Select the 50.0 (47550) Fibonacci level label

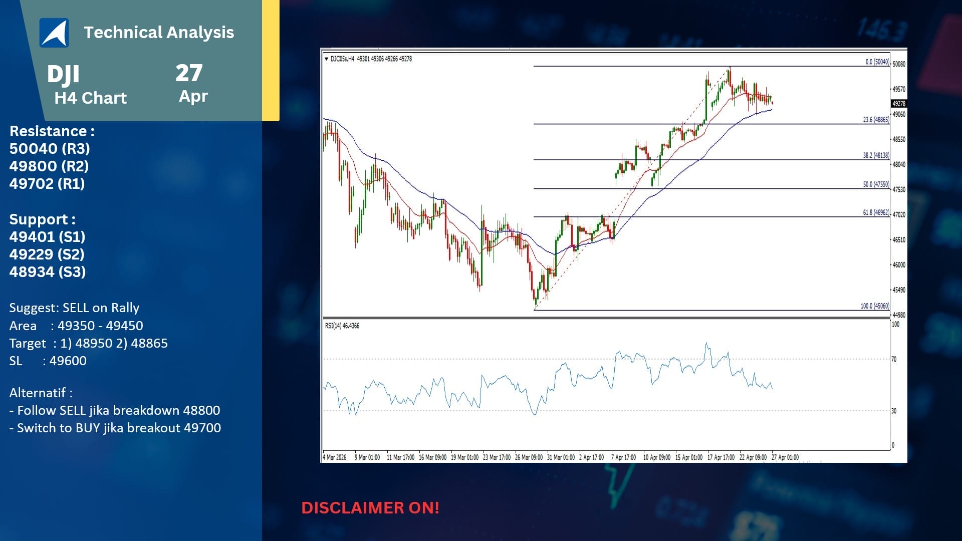click(876, 184)
